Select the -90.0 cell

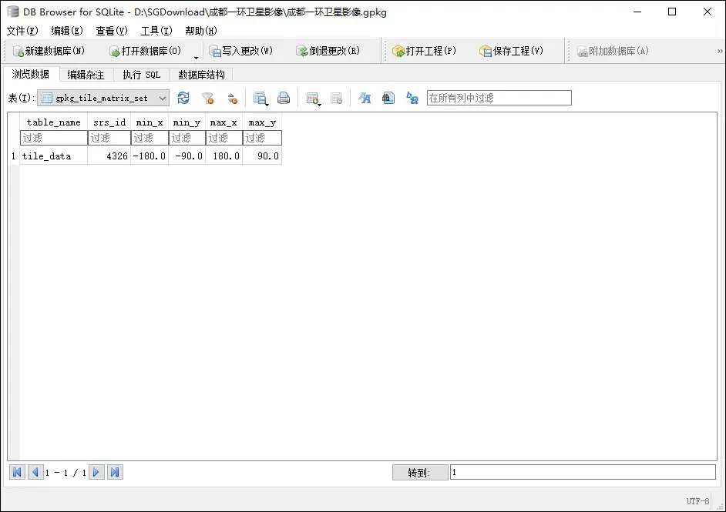(187, 156)
